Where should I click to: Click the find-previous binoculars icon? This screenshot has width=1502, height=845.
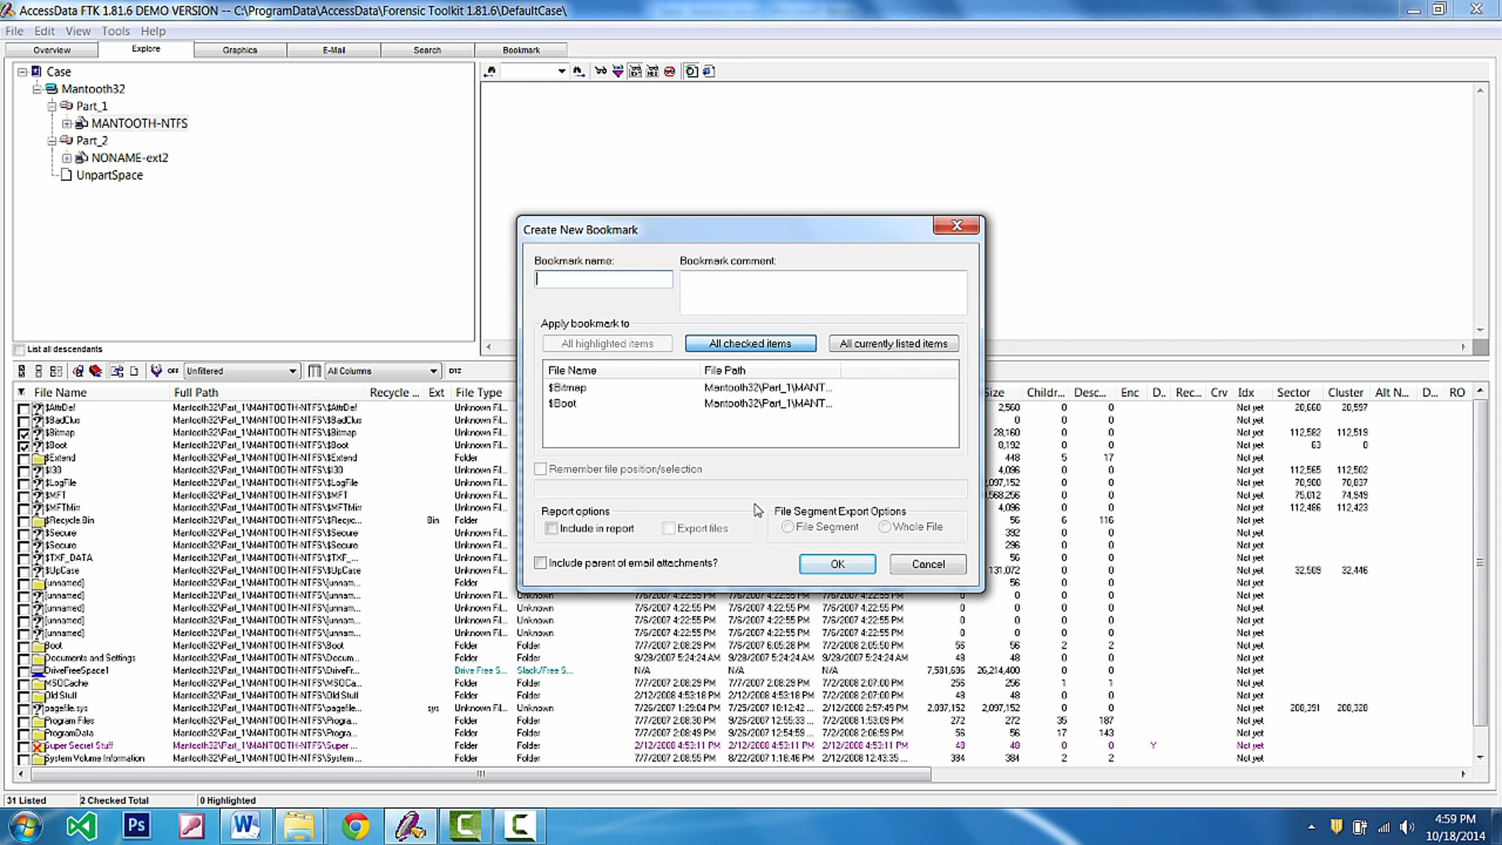pyautogui.click(x=490, y=71)
